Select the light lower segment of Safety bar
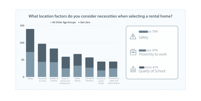The height and width of the screenshot is (101, 201). 30,65
